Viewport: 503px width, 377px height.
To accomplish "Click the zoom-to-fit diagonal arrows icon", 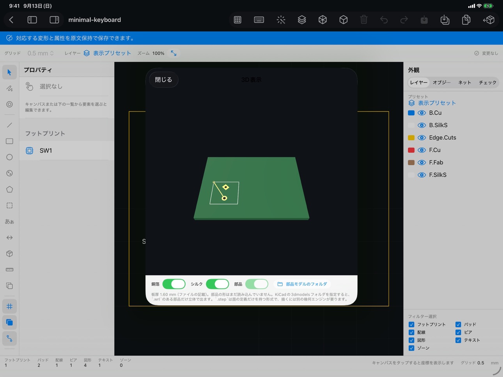I will point(174,53).
